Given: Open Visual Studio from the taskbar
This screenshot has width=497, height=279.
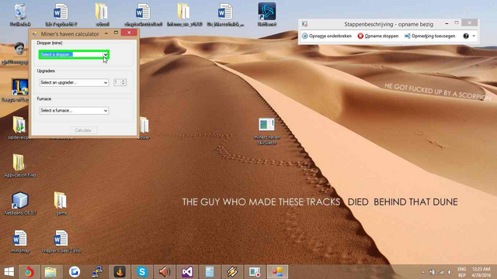Looking at the screenshot, I should [x=187, y=272].
